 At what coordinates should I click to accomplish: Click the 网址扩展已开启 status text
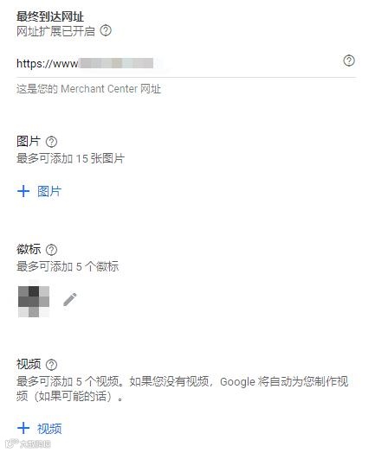pyautogui.click(x=55, y=31)
